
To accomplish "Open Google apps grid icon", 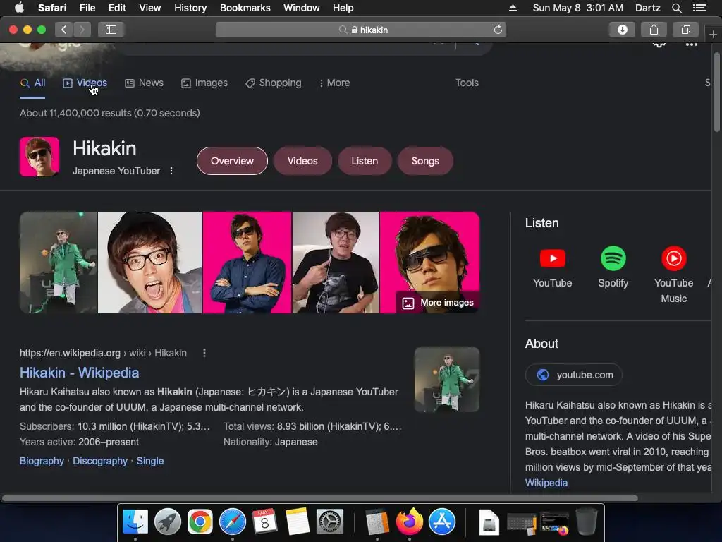I will pyautogui.click(x=692, y=44).
